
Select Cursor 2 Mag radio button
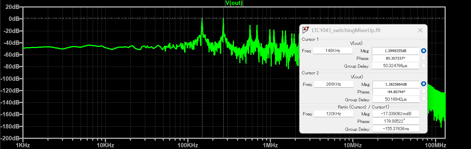pyautogui.click(x=423, y=84)
